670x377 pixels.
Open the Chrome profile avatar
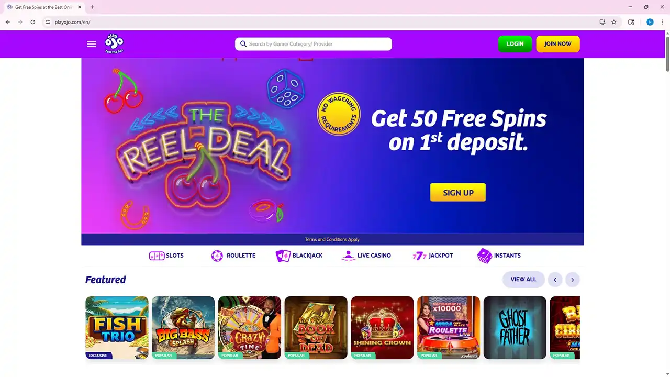pyautogui.click(x=650, y=22)
